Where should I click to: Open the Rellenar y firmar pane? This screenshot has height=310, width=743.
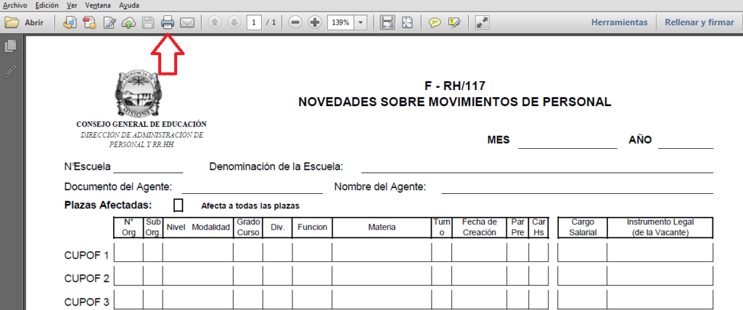pos(699,23)
